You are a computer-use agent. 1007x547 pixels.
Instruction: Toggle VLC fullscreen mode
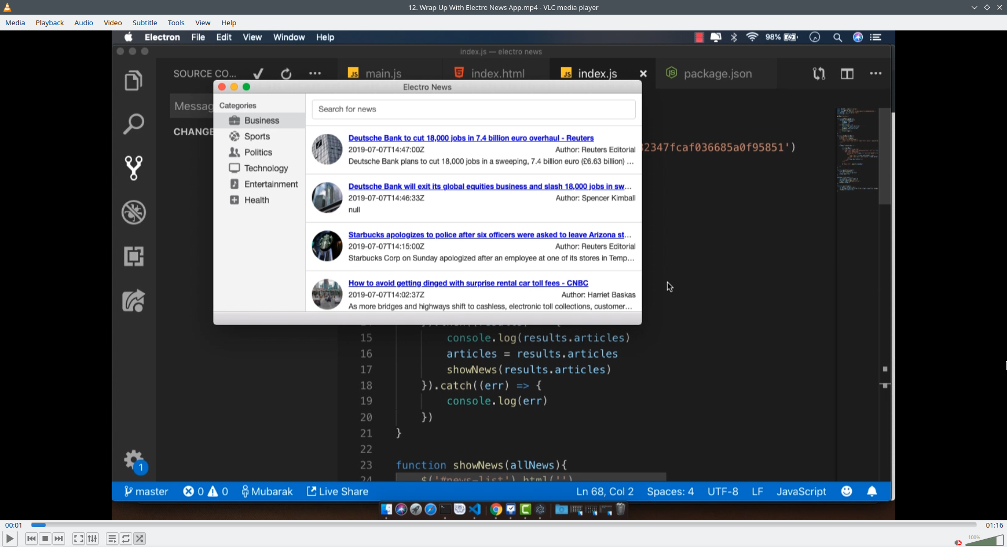(78, 539)
